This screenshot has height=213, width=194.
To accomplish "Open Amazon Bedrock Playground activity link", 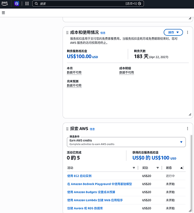I will (x=100, y=184).
